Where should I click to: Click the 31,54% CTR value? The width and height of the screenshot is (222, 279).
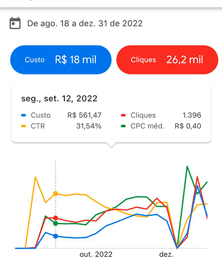[x=89, y=126]
